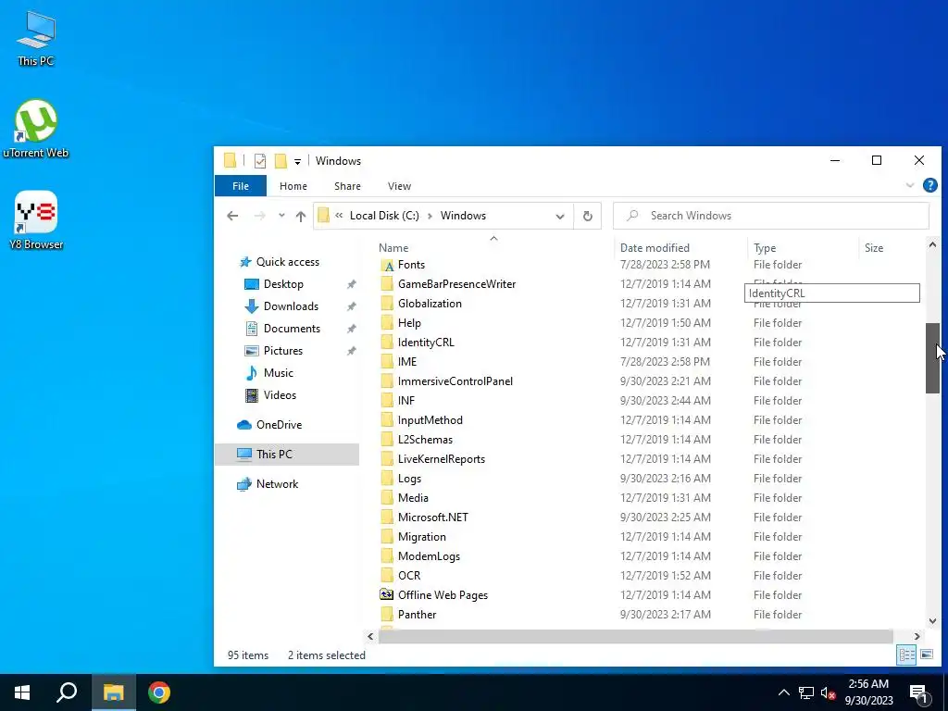Select Quick access in navigation pane
The height and width of the screenshot is (711, 948).
point(288,262)
